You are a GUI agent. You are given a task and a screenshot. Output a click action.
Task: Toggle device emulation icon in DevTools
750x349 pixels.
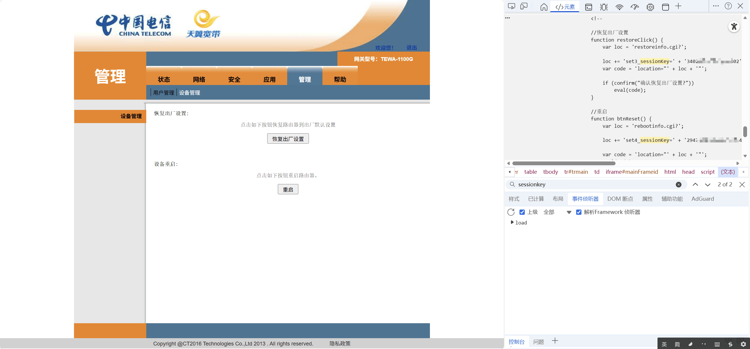pyautogui.click(x=524, y=6)
